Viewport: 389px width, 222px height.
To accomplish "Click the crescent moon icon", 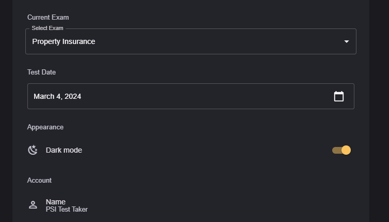I will 33,150.
